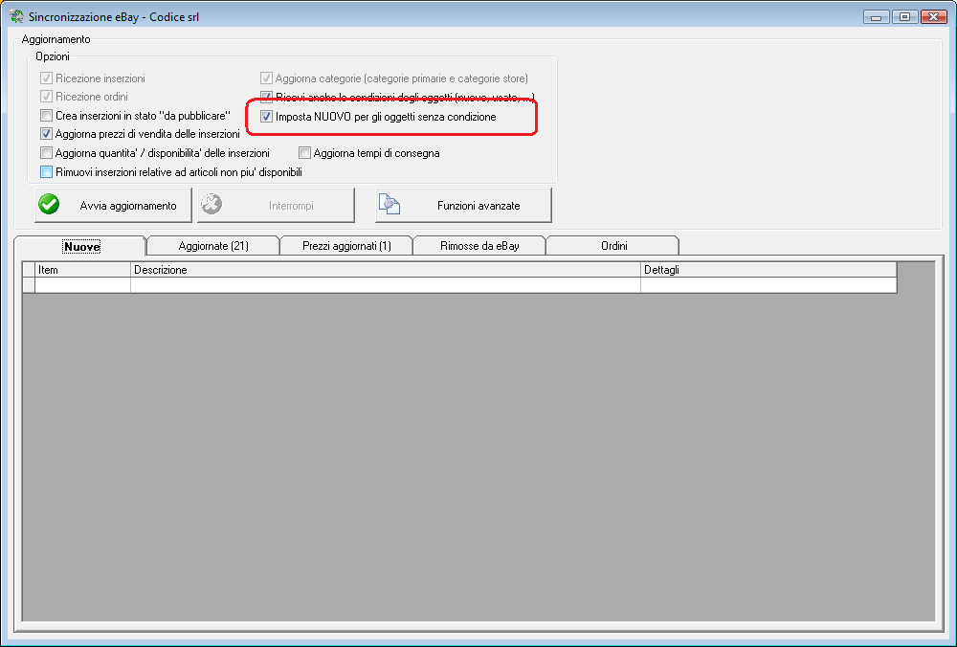Viewport: 957px width, 647px height.
Task: Switch to the Aggiornate (21) tab
Action: click(213, 246)
